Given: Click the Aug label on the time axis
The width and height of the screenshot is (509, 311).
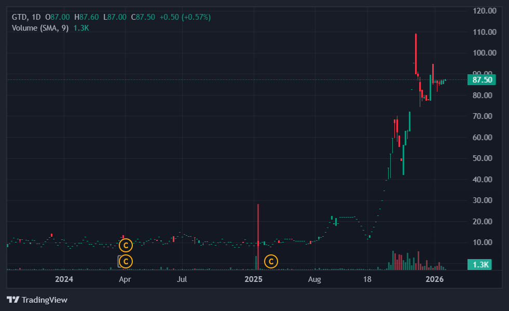Looking at the screenshot, I should pyautogui.click(x=314, y=279).
